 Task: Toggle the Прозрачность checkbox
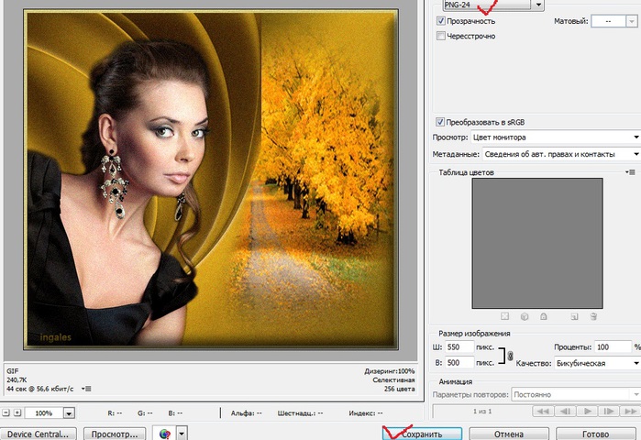point(442,20)
